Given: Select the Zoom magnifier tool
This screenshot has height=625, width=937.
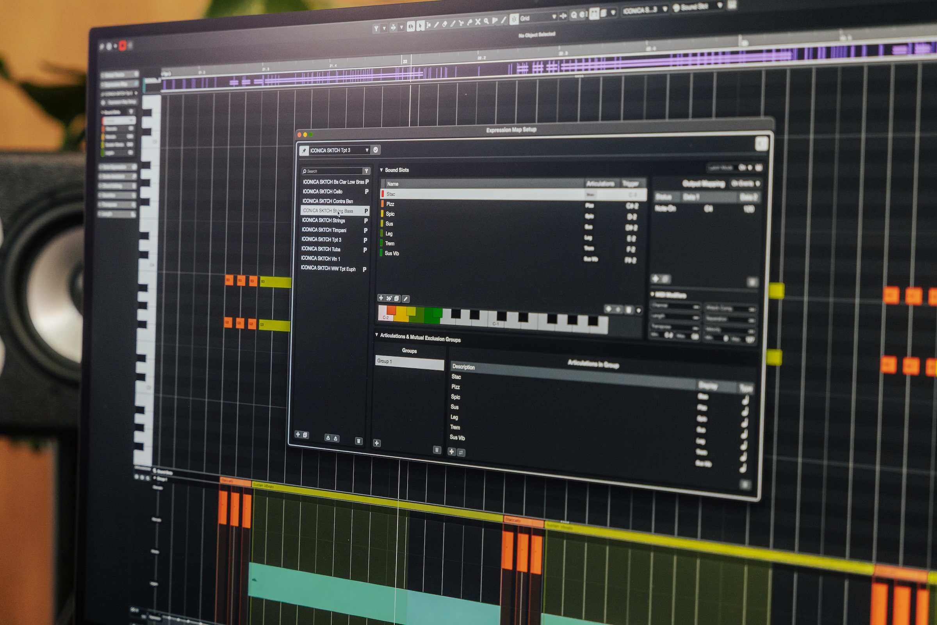Looking at the screenshot, I should point(486,21).
